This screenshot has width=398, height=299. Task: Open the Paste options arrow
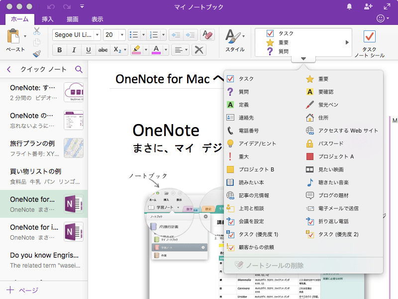tap(25, 36)
